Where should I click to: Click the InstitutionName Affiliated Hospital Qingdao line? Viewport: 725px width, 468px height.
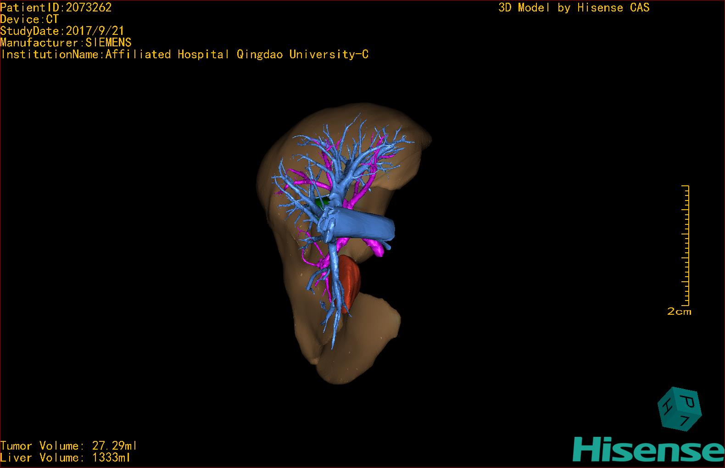(x=184, y=55)
